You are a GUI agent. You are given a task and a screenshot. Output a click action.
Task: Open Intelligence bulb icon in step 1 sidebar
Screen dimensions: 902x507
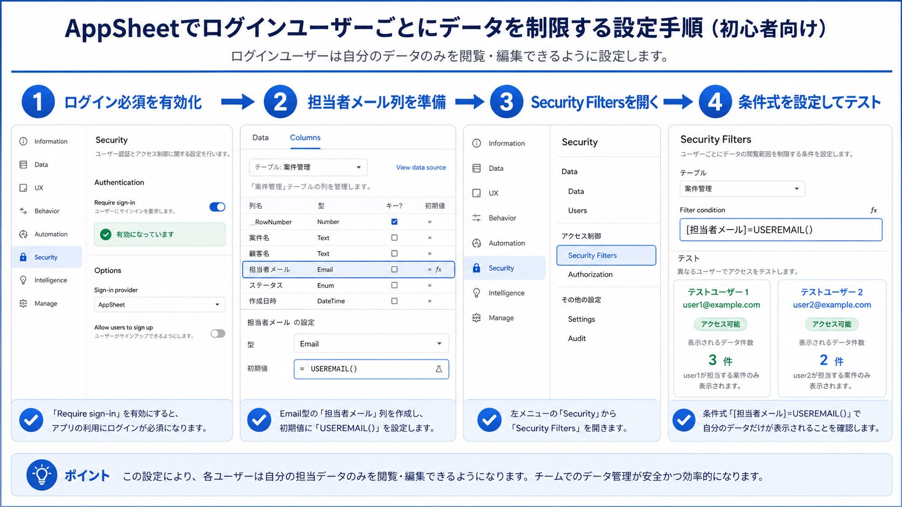tap(23, 280)
